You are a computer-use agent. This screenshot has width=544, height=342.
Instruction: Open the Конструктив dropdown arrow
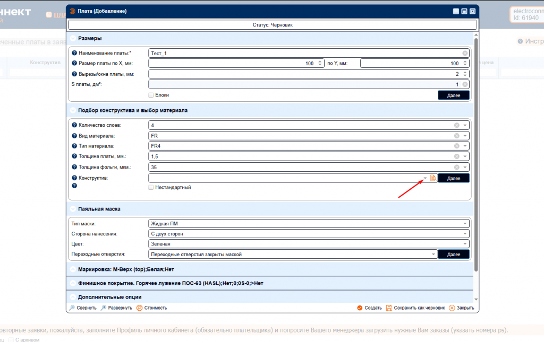tap(425, 178)
